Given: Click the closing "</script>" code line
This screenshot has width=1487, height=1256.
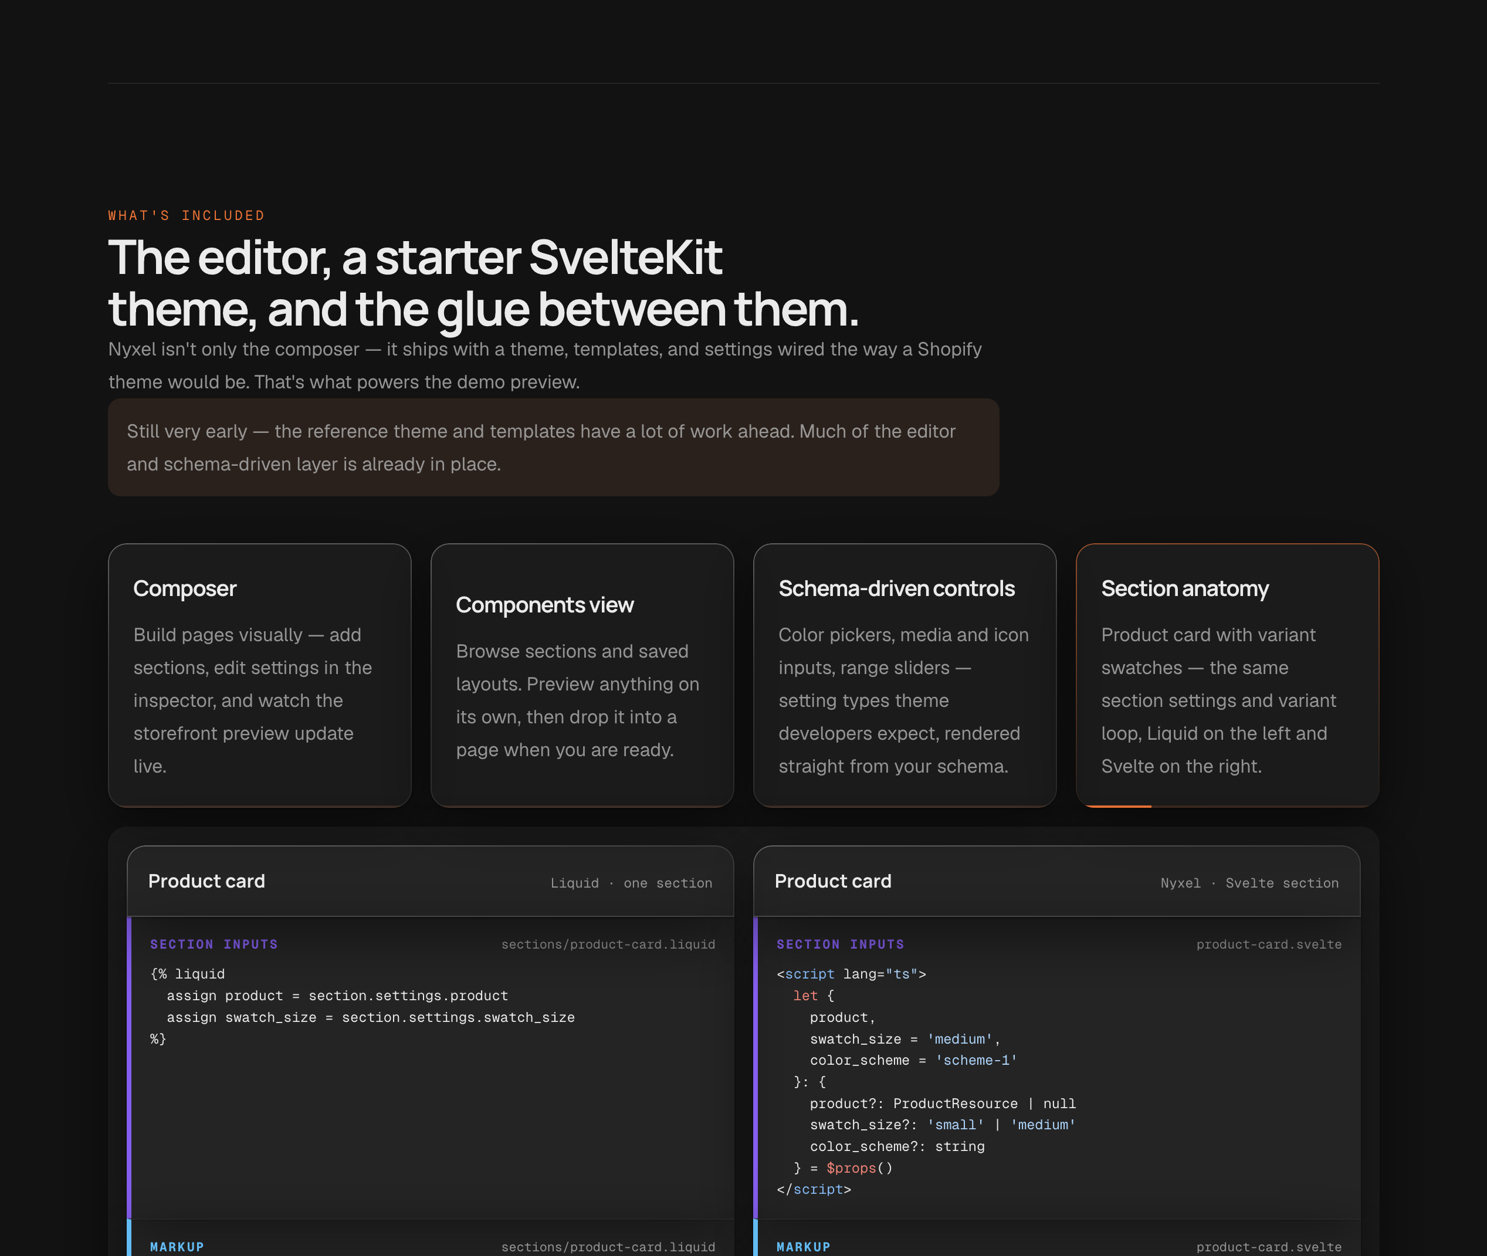Looking at the screenshot, I should click(814, 1190).
